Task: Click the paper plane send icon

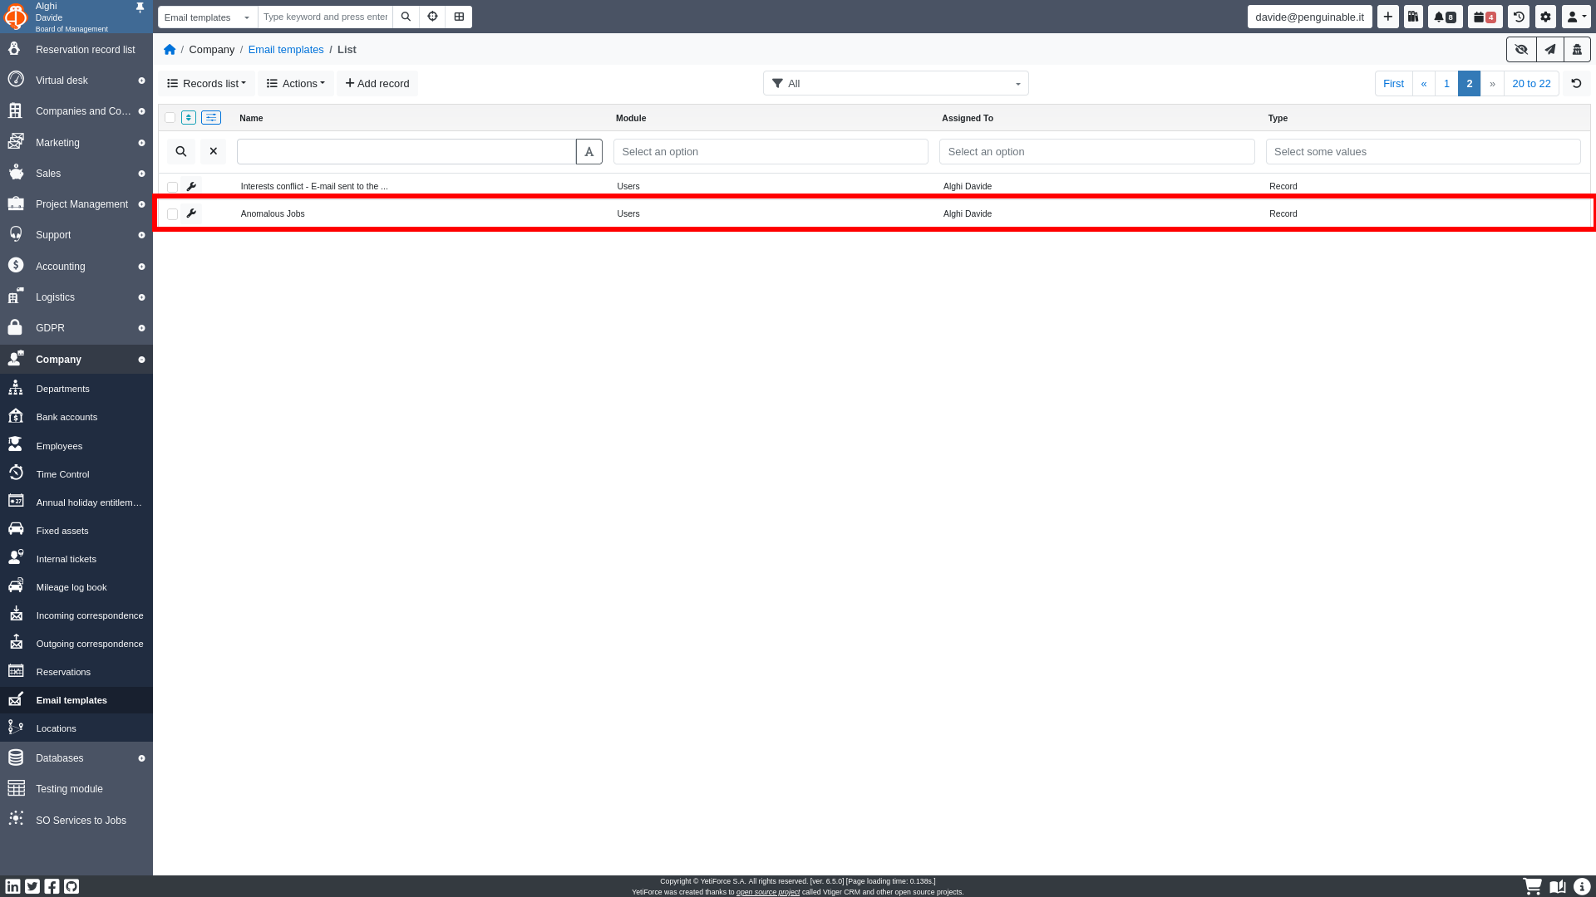Action: pyautogui.click(x=1549, y=50)
